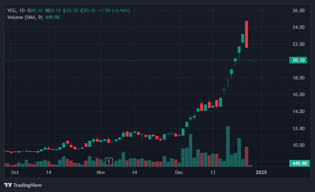Click the earnings 'E' marker icon
This screenshot has height=192, width=315.
(109, 162)
